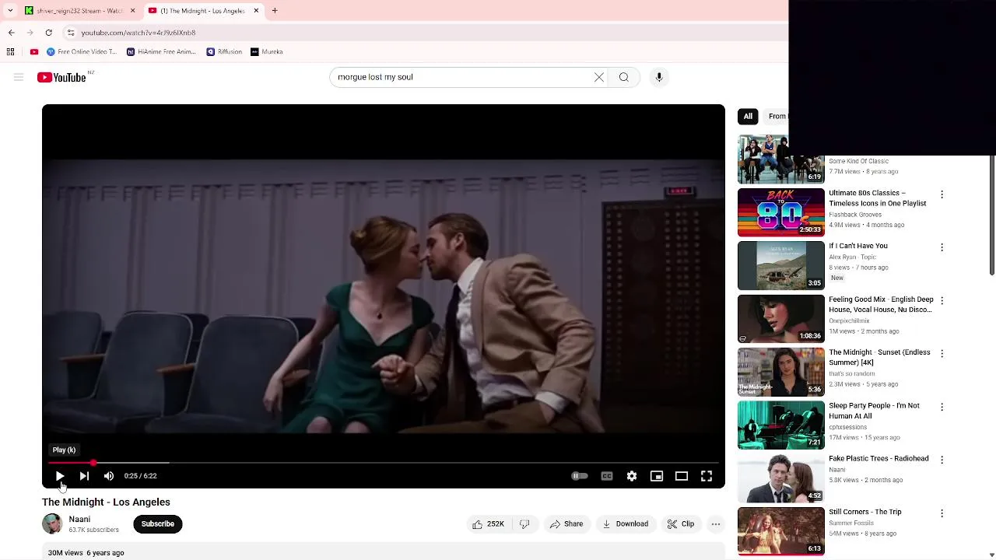Open Sleep Party People thumbnail
Viewport: 996px width, 560px height.
pos(780,425)
